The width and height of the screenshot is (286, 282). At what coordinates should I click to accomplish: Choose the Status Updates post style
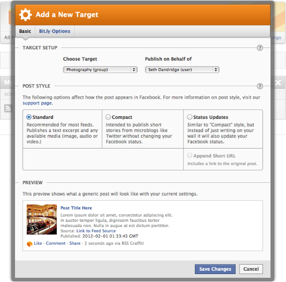point(190,117)
